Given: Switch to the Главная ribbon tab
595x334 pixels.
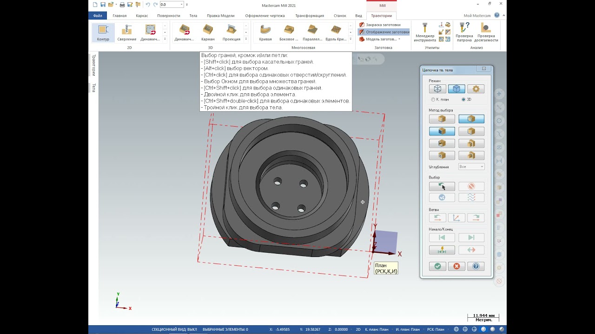Looking at the screenshot, I should tap(119, 15).
